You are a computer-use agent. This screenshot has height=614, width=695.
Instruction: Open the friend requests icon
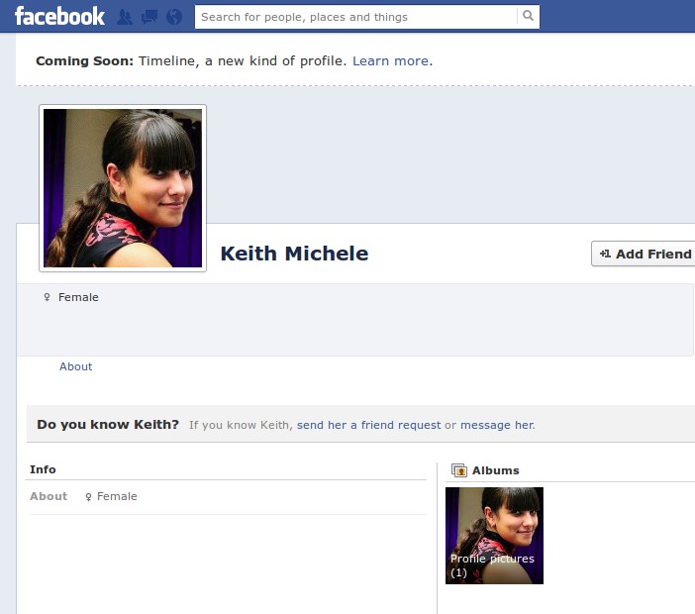point(125,17)
